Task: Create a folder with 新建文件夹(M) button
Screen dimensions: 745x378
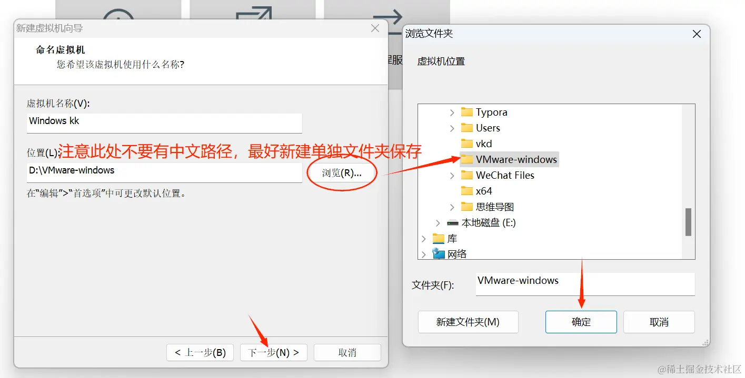Action: coord(468,322)
